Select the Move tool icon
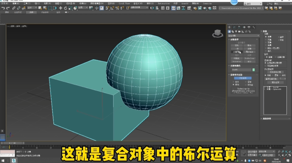Screen dimensions: 292x163 61,8
